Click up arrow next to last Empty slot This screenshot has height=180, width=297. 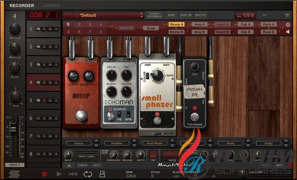point(286,141)
